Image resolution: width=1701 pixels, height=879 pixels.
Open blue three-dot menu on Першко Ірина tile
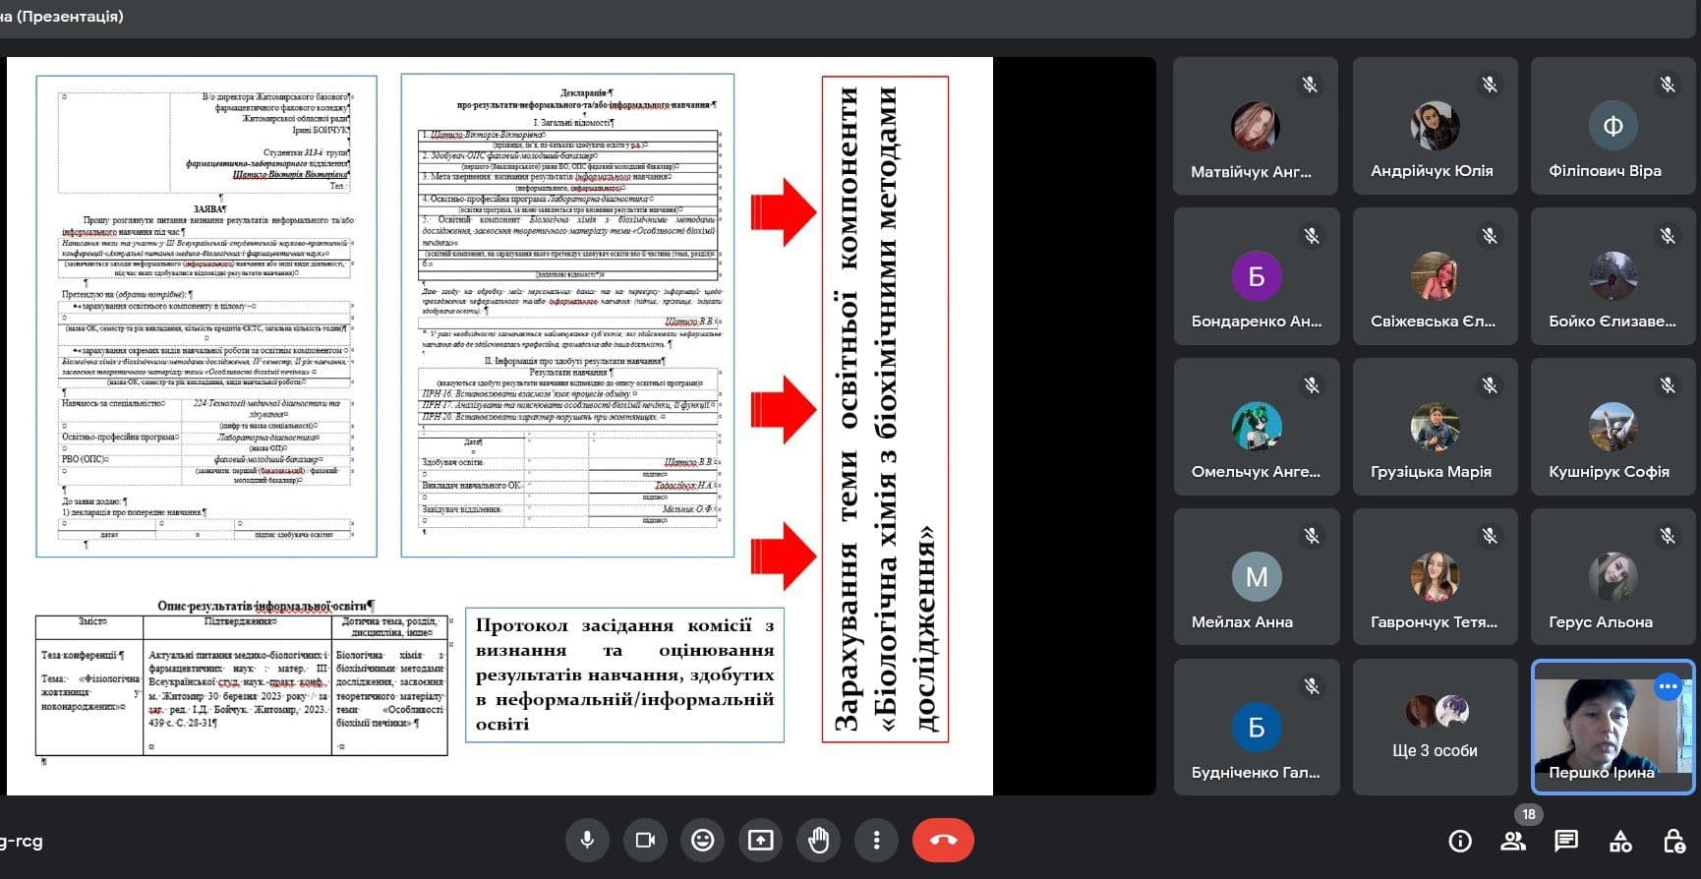click(x=1668, y=686)
